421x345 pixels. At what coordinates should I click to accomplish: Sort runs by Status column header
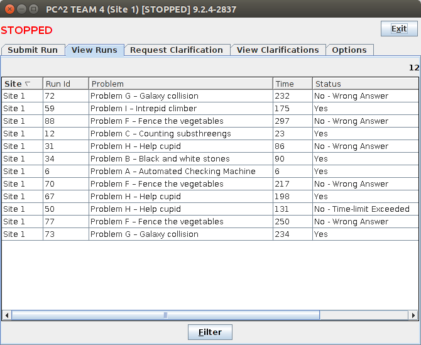point(364,84)
